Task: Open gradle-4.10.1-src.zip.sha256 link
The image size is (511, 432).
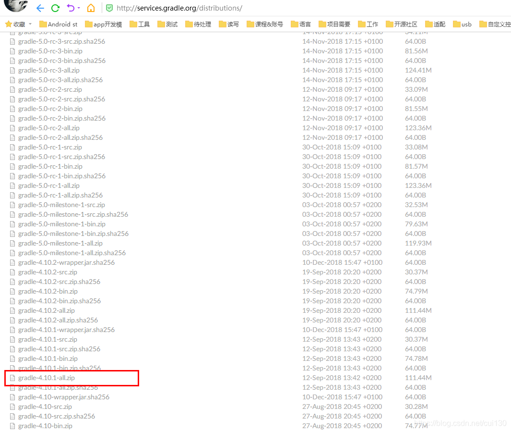Action: 59,349
